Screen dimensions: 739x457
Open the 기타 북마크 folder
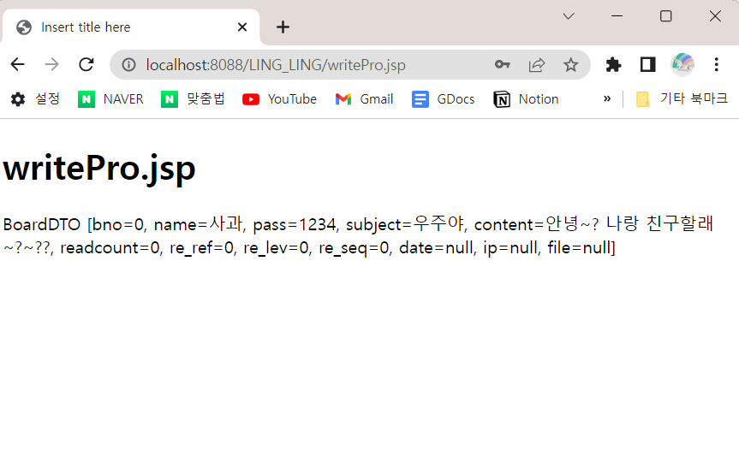point(682,99)
